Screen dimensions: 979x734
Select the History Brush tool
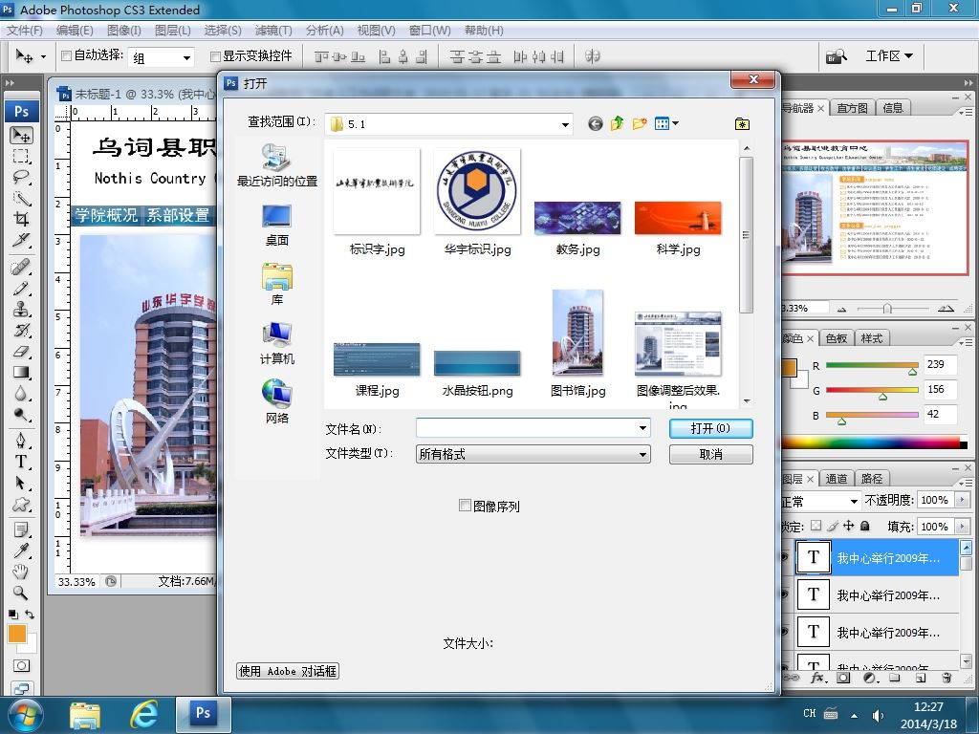click(22, 330)
